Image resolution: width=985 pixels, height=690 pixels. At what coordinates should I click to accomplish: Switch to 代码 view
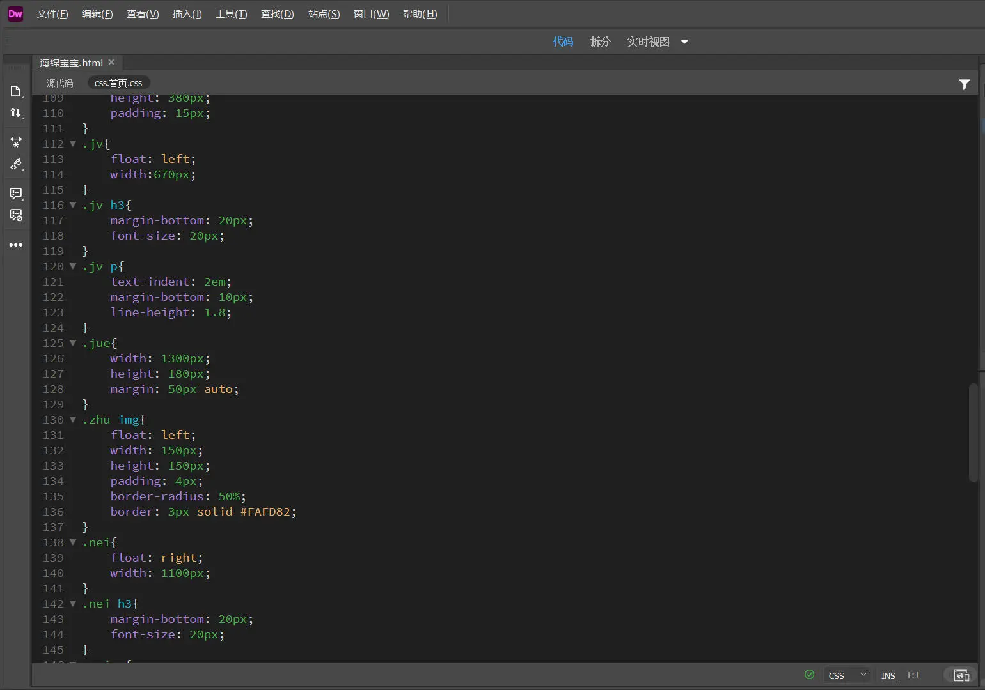[x=563, y=42]
